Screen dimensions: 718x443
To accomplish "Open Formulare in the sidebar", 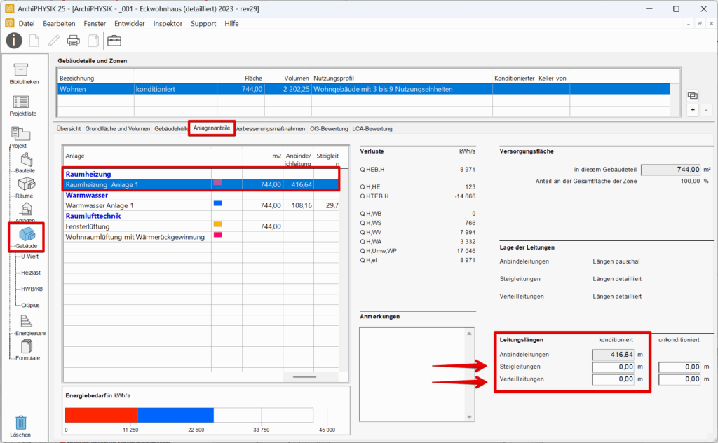I will (27, 350).
